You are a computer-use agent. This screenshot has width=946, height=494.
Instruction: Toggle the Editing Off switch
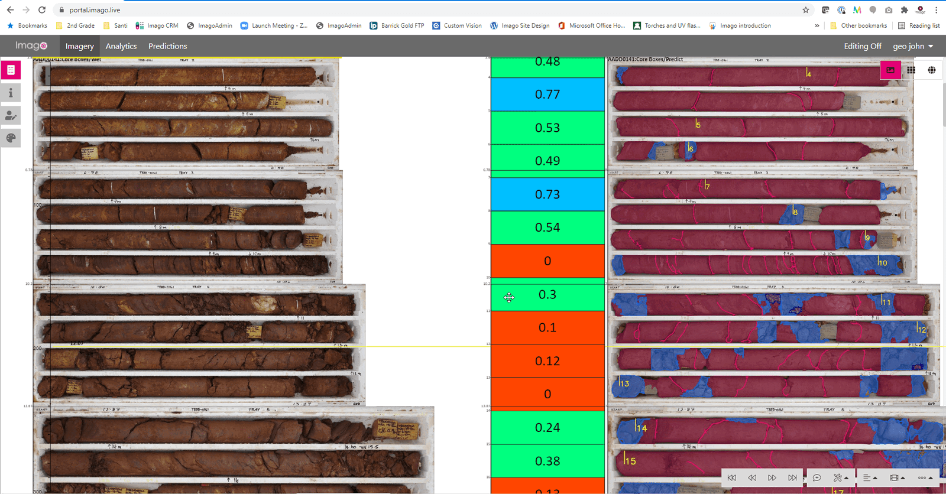(x=862, y=46)
